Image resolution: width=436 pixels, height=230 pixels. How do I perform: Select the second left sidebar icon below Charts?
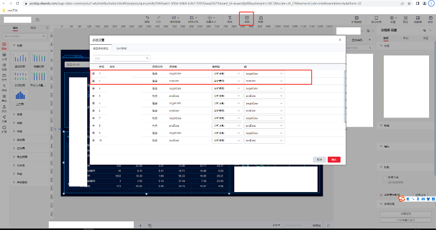coord(4,55)
